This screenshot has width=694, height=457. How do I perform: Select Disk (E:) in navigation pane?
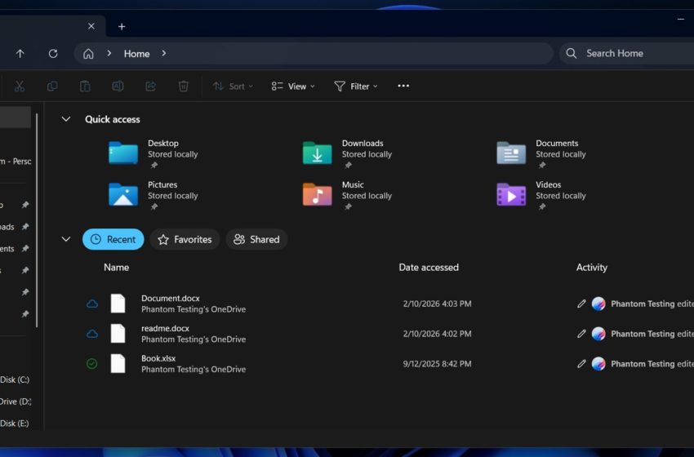click(15, 423)
